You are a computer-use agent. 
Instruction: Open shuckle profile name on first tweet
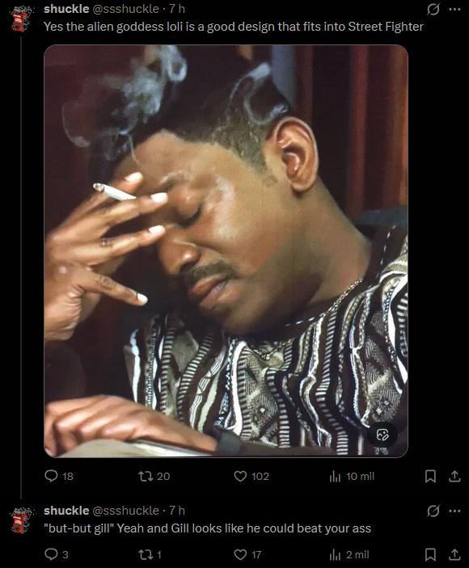(x=66, y=9)
